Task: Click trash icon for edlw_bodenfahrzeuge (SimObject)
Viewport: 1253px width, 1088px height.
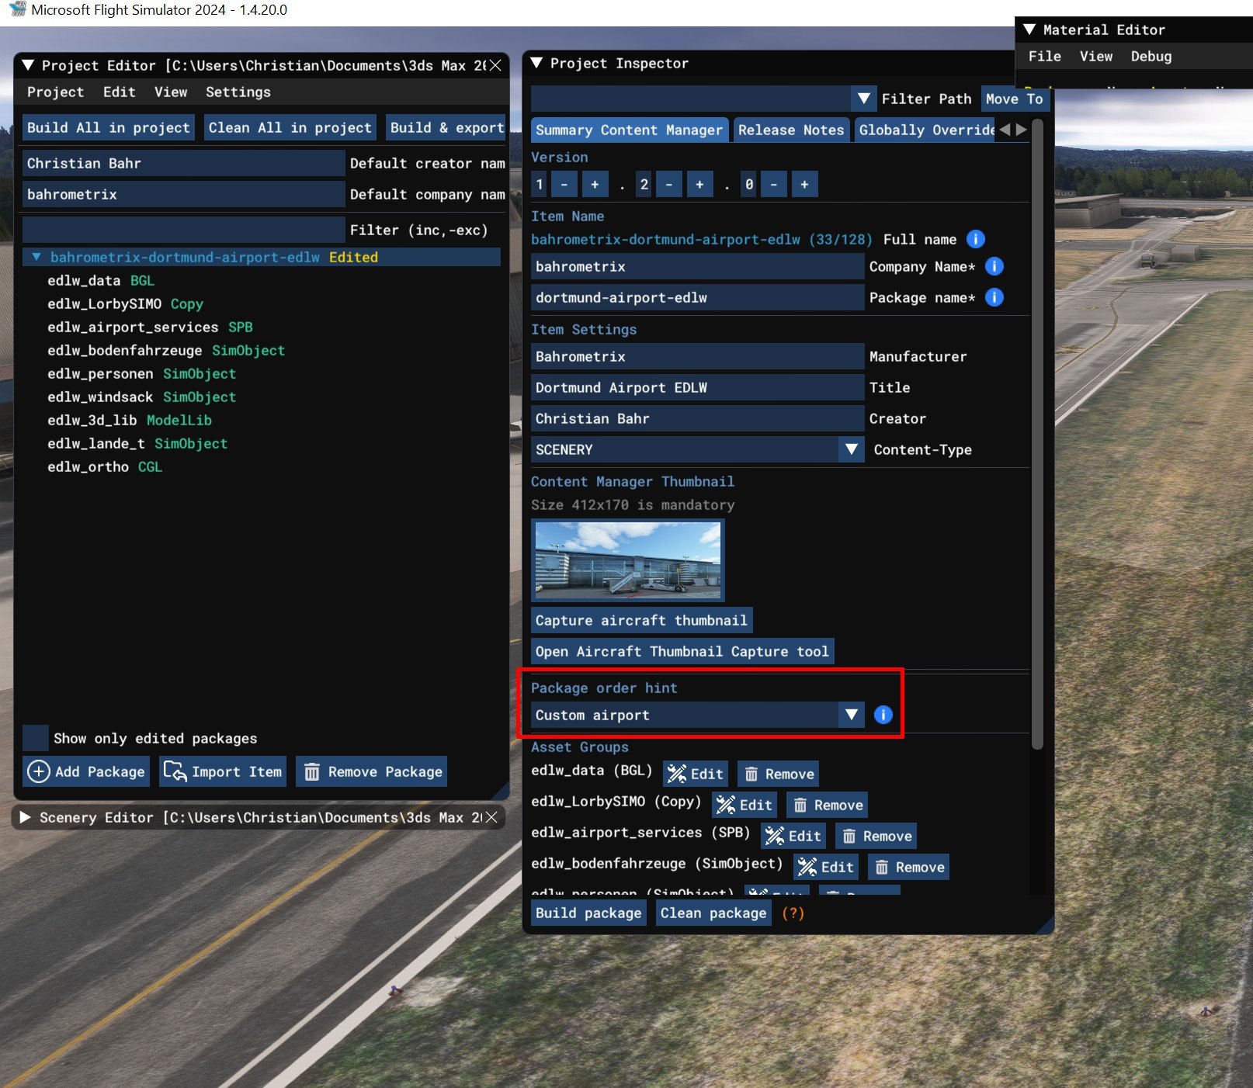Action: pyautogui.click(x=882, y=867)
